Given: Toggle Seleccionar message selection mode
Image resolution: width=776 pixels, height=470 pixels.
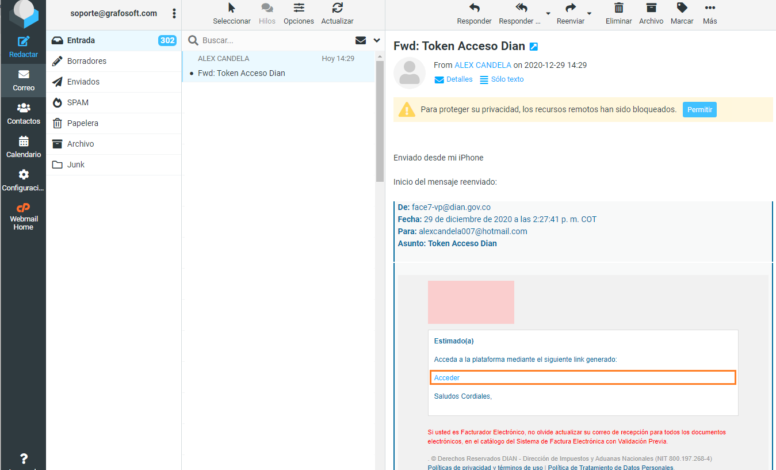Looking at the screenshot, I should [x=231, y=8].
